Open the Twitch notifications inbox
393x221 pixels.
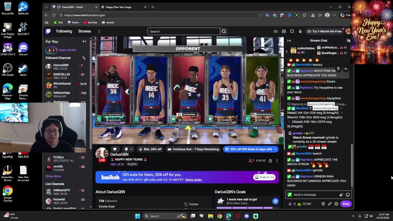pos(284,31)
